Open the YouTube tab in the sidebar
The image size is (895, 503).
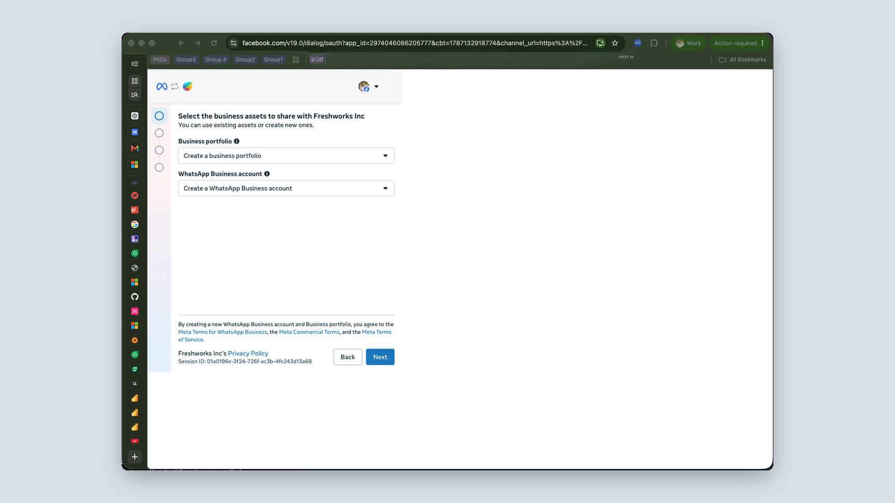[x=135, y=442]
